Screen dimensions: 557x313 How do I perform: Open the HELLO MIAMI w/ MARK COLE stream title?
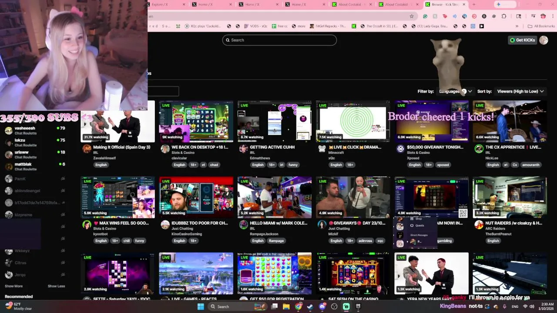coord(278,223)
